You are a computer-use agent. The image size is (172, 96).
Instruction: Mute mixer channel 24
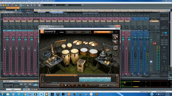coord(19,33)
